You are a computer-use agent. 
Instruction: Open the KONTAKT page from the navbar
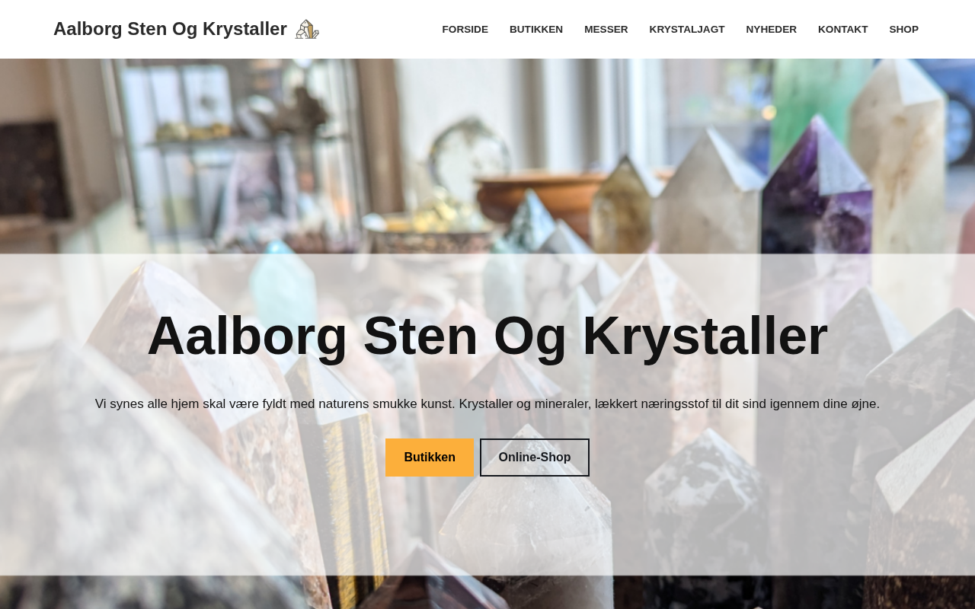click(x=842, y=30)
